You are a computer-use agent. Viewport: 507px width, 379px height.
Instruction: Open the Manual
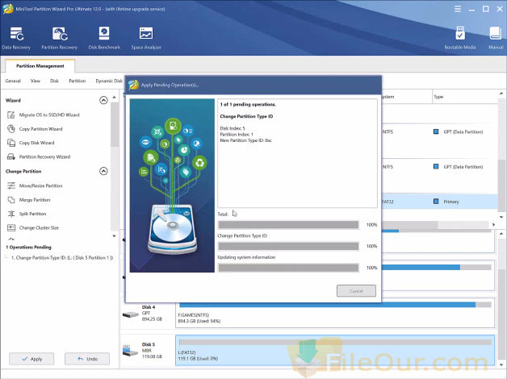click(496, 39)
